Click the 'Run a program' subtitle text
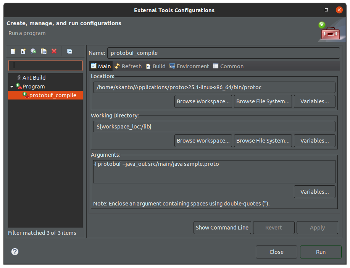This screenshot has height=268, width=350. (27, 33)
